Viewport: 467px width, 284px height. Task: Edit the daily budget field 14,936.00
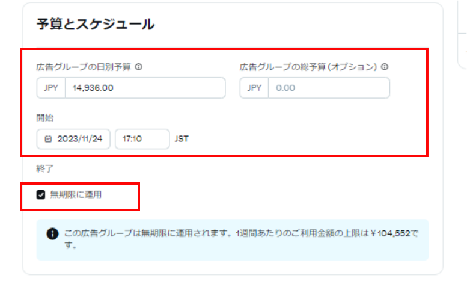click(x=145, y=88)
